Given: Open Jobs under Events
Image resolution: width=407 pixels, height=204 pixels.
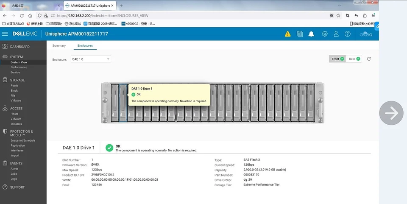Looking at the screenshot, I should [14, 173].
